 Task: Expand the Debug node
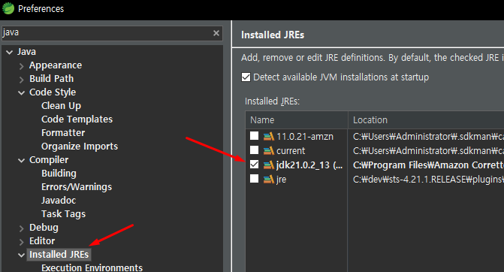pos(22,228)
